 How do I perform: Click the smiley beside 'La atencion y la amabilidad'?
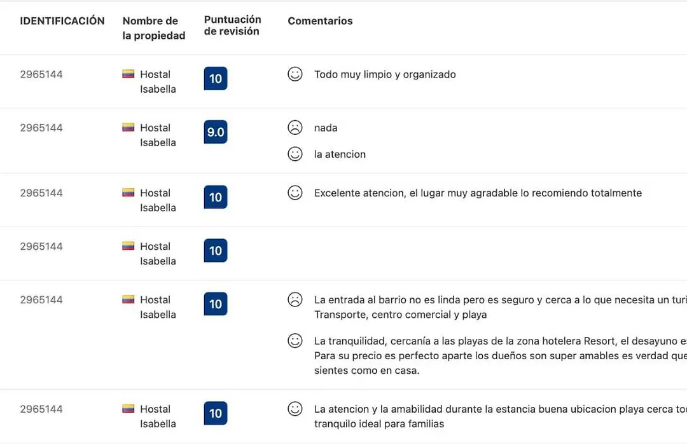[x=295, y=409]
